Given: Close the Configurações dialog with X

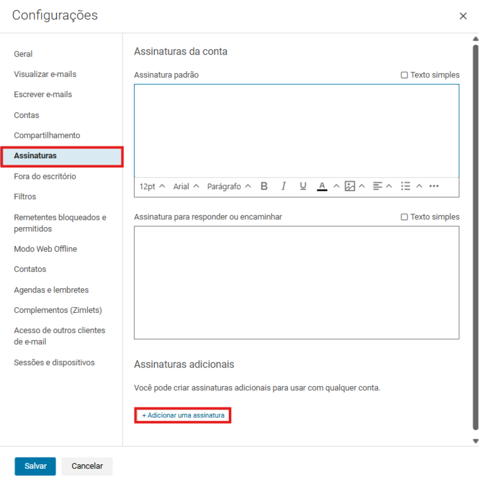Looking at the screenshot, I should (463, 16).
